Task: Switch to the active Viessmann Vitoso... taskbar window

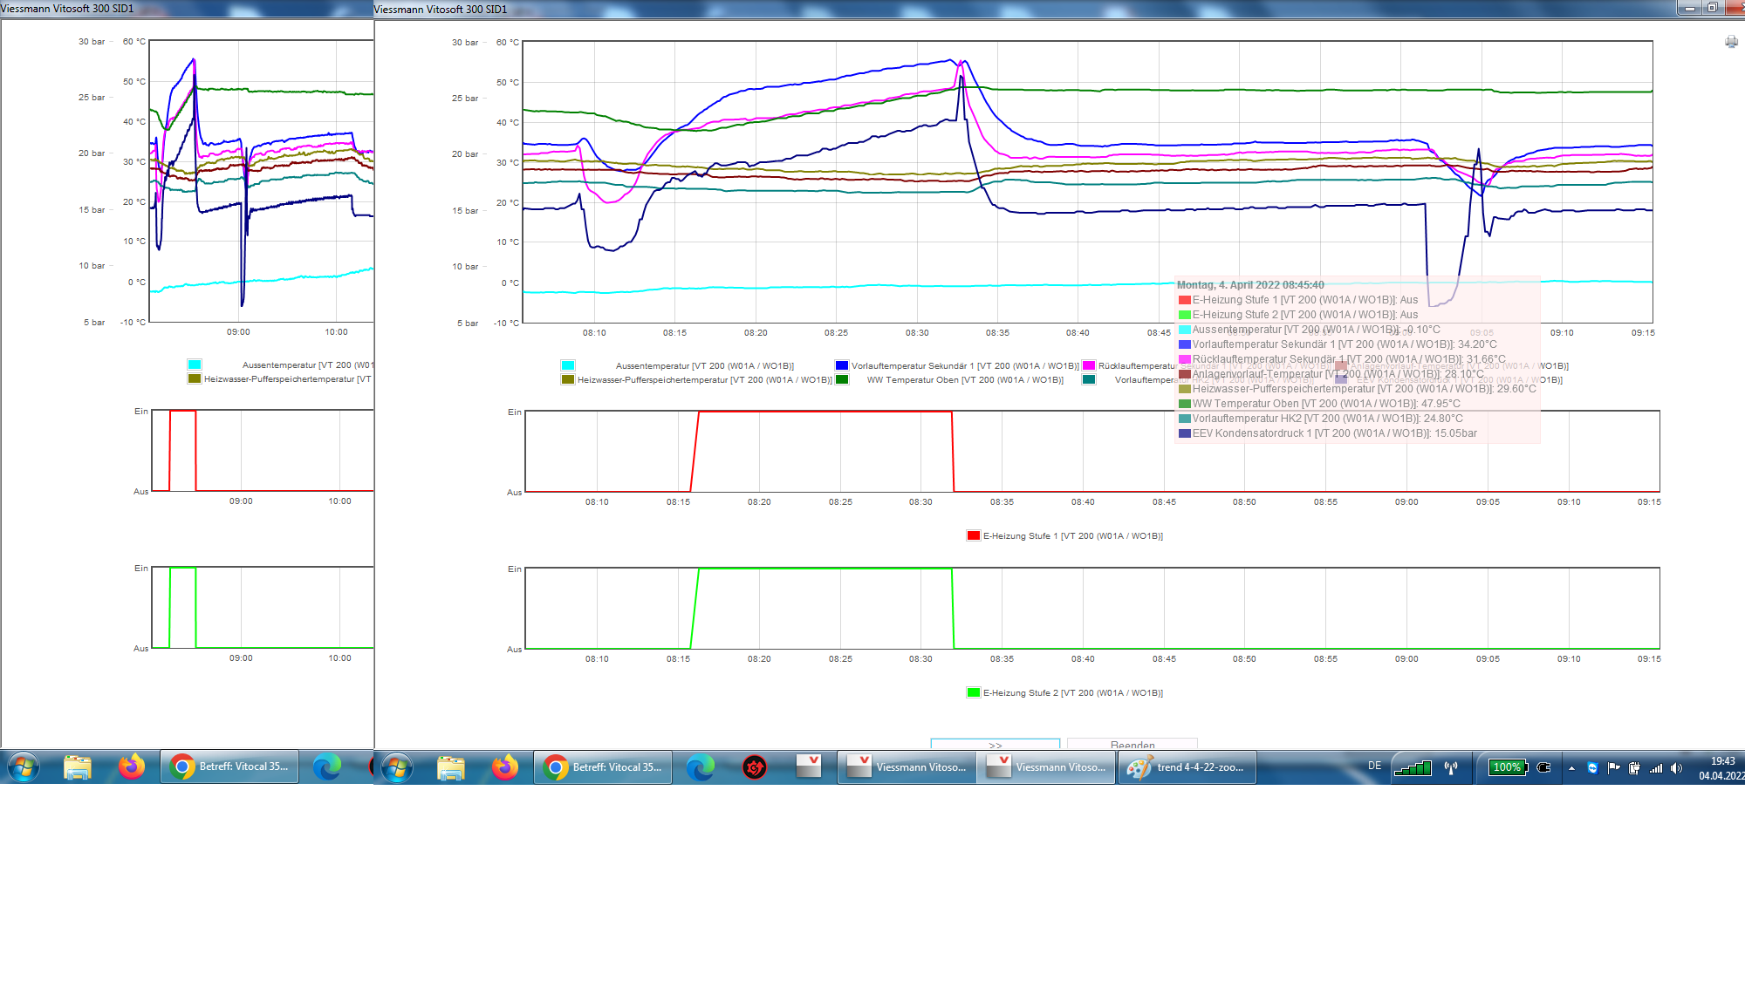Action: 1046,767
